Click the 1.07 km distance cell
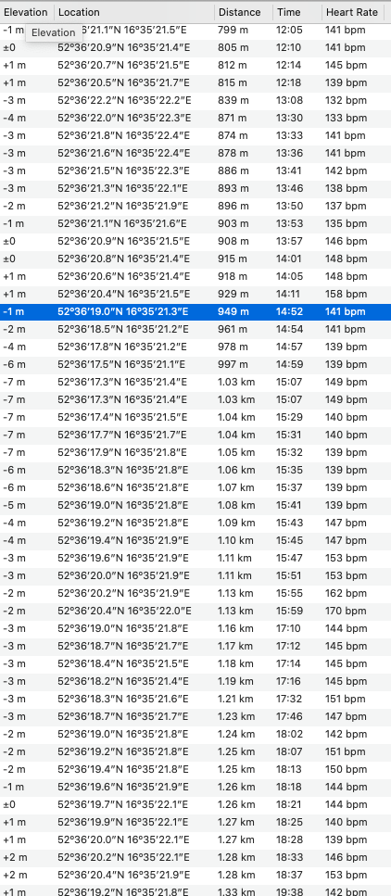This screenshot has height=896, width=391. point(236,488)
